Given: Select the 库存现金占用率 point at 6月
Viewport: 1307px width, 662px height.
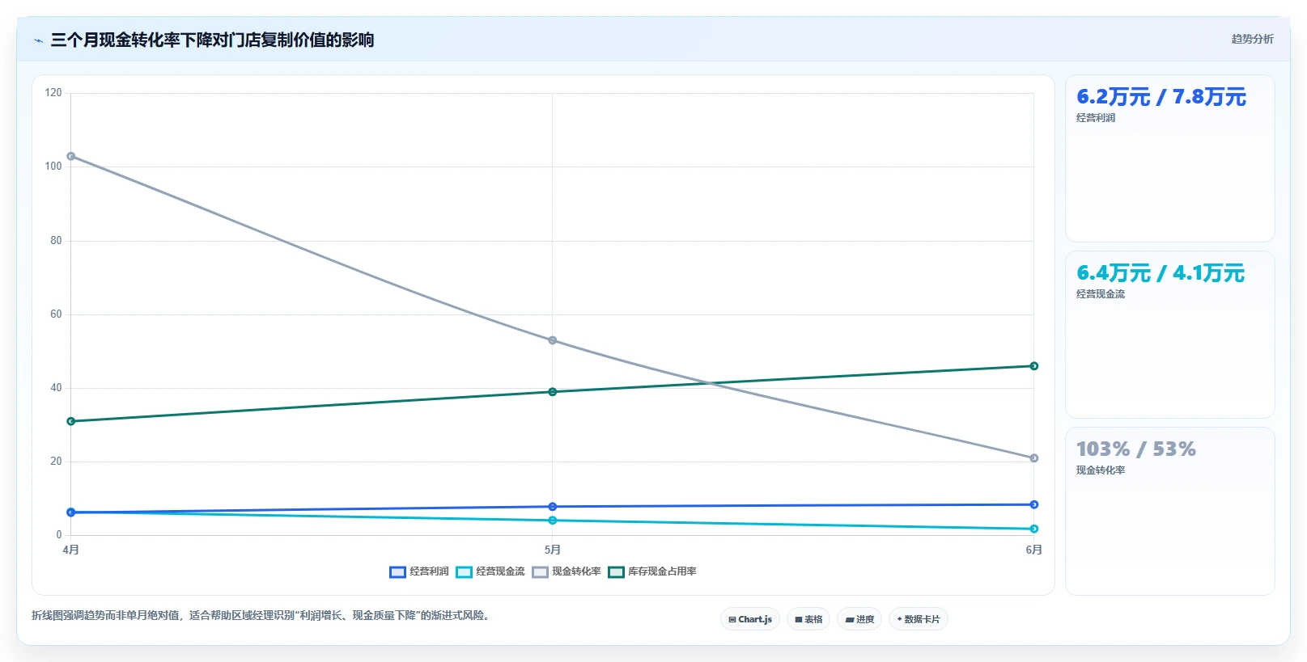Looking at the screenshot, I should tap(1034, 366).
